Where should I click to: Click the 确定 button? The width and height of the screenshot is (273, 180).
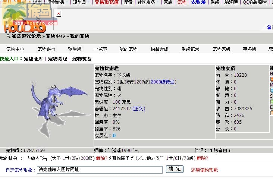[175, 169]
